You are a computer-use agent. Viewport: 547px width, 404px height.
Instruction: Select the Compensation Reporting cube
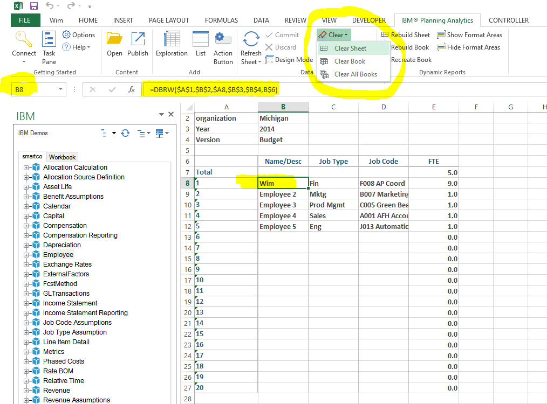click(80, 235)
